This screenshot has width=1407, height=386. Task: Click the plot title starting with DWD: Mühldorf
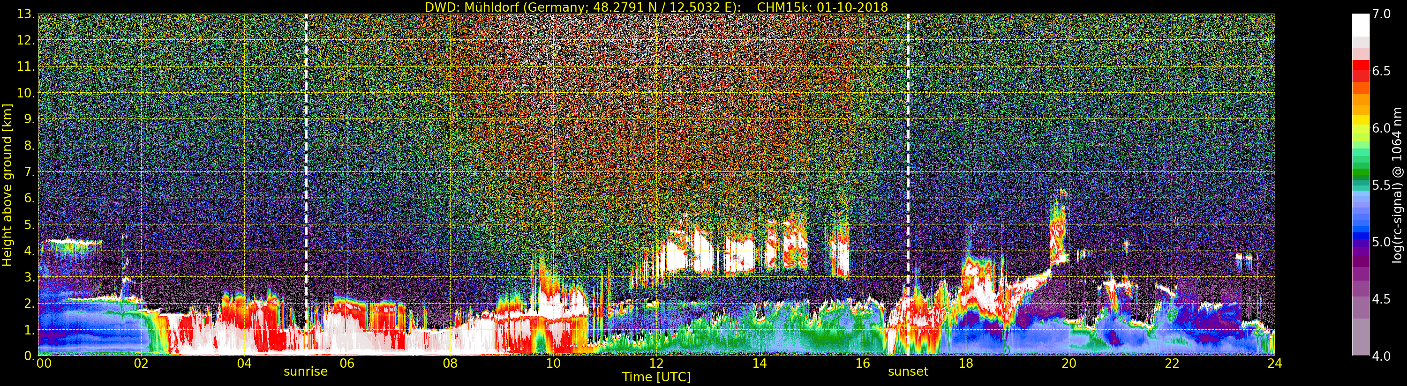(656, 7)
